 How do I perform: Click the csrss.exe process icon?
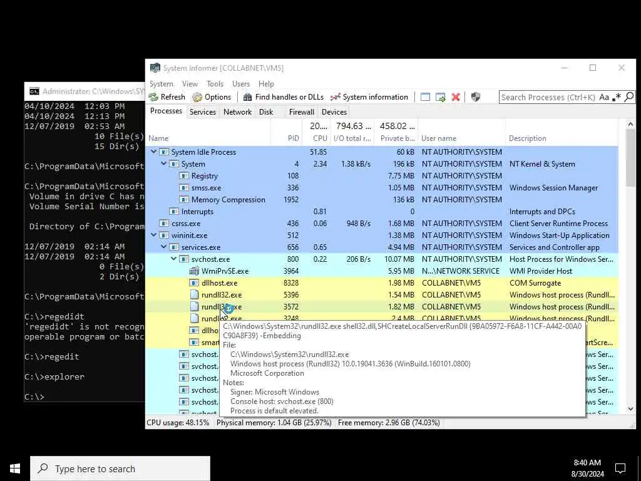[x=164, y=224]
